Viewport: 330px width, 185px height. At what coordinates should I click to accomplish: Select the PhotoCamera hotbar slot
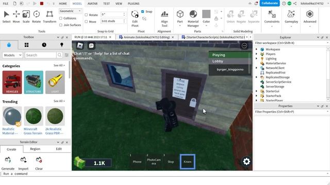154,161
